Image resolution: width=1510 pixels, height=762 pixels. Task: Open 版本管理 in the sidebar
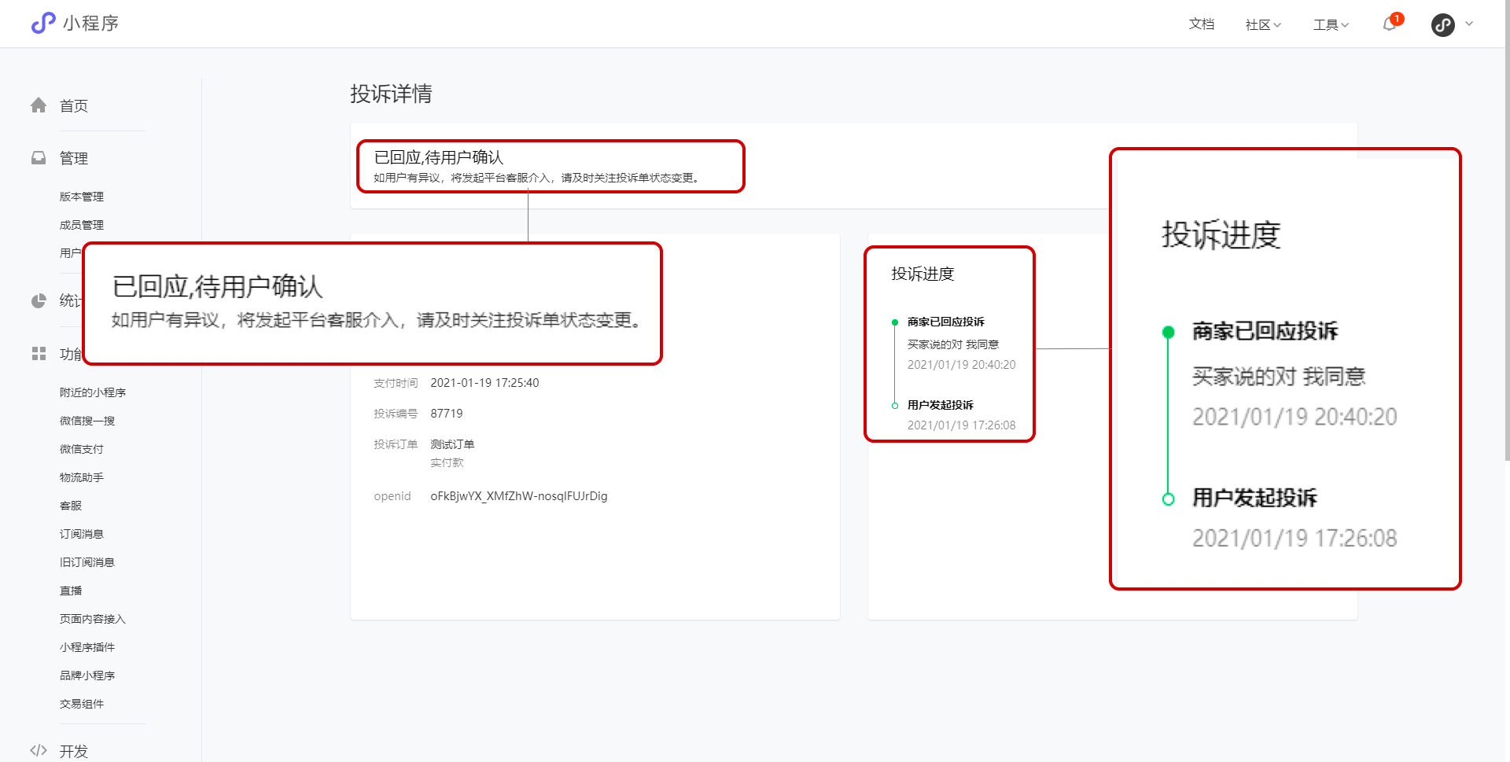[82, 197]
